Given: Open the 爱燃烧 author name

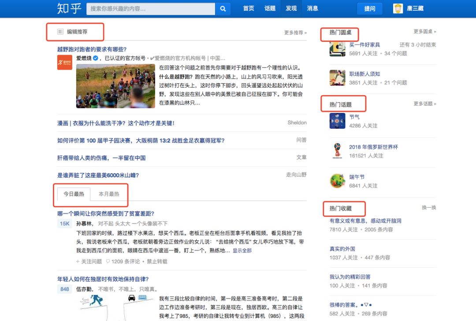Looking at the screenshot, I should pos(84,58).
